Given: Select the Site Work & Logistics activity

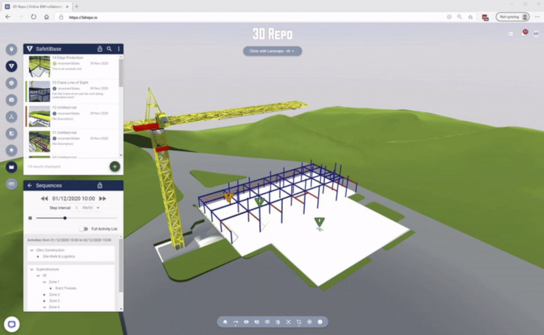Looking at the screenshot, I should tap(59, 257).
